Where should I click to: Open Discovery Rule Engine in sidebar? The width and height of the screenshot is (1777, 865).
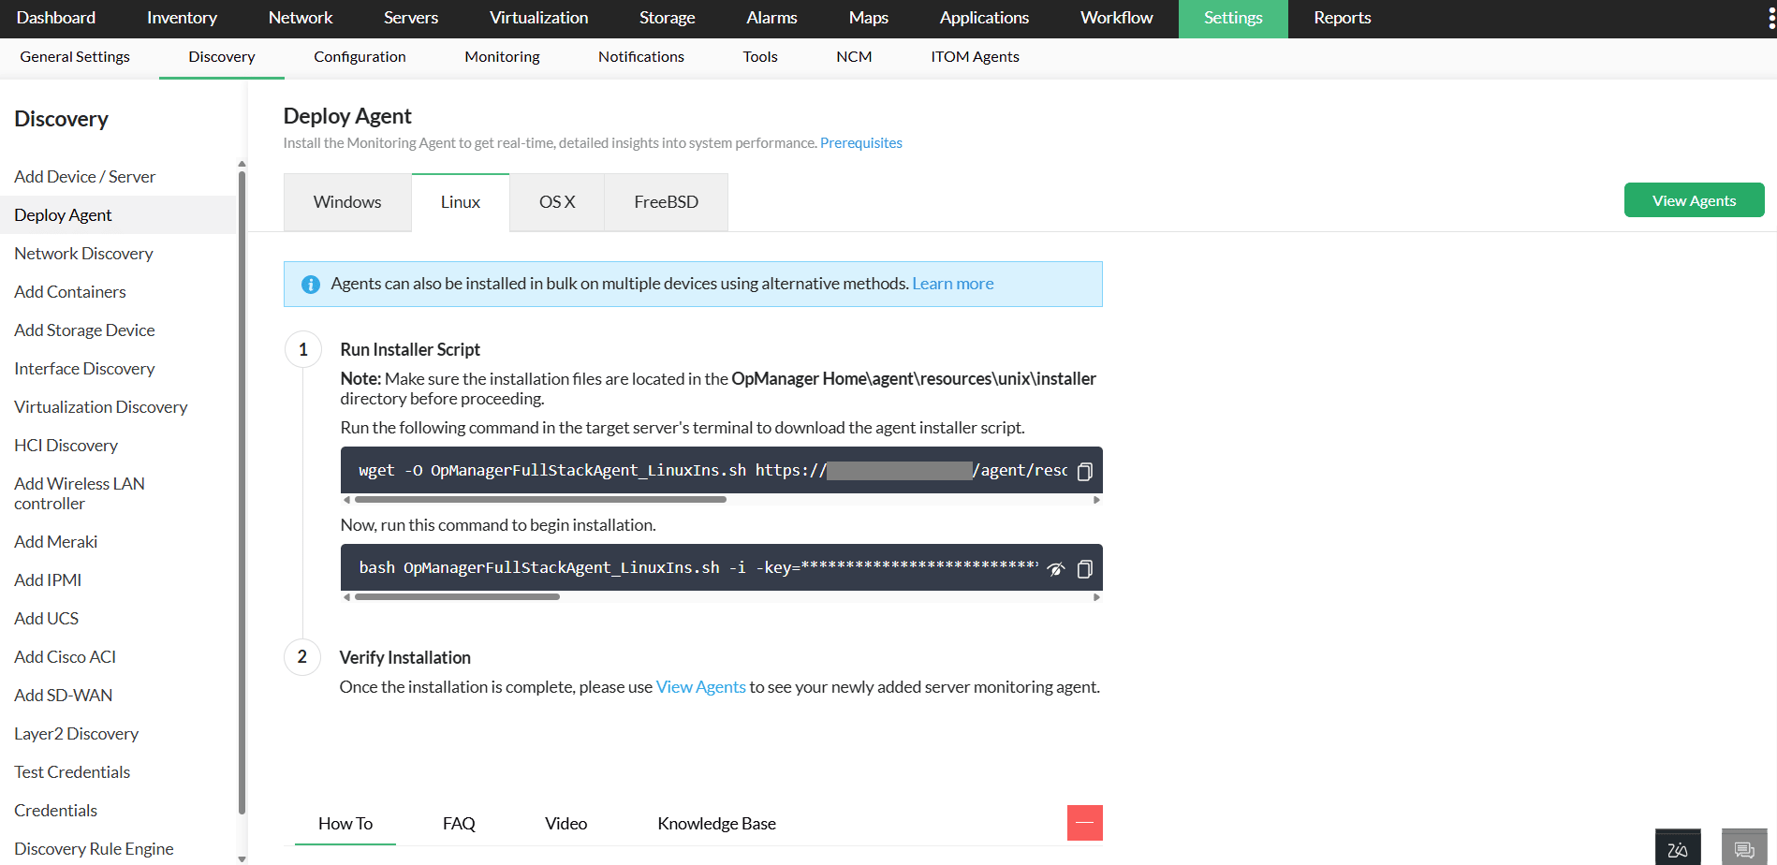click(x=94, y=849)
